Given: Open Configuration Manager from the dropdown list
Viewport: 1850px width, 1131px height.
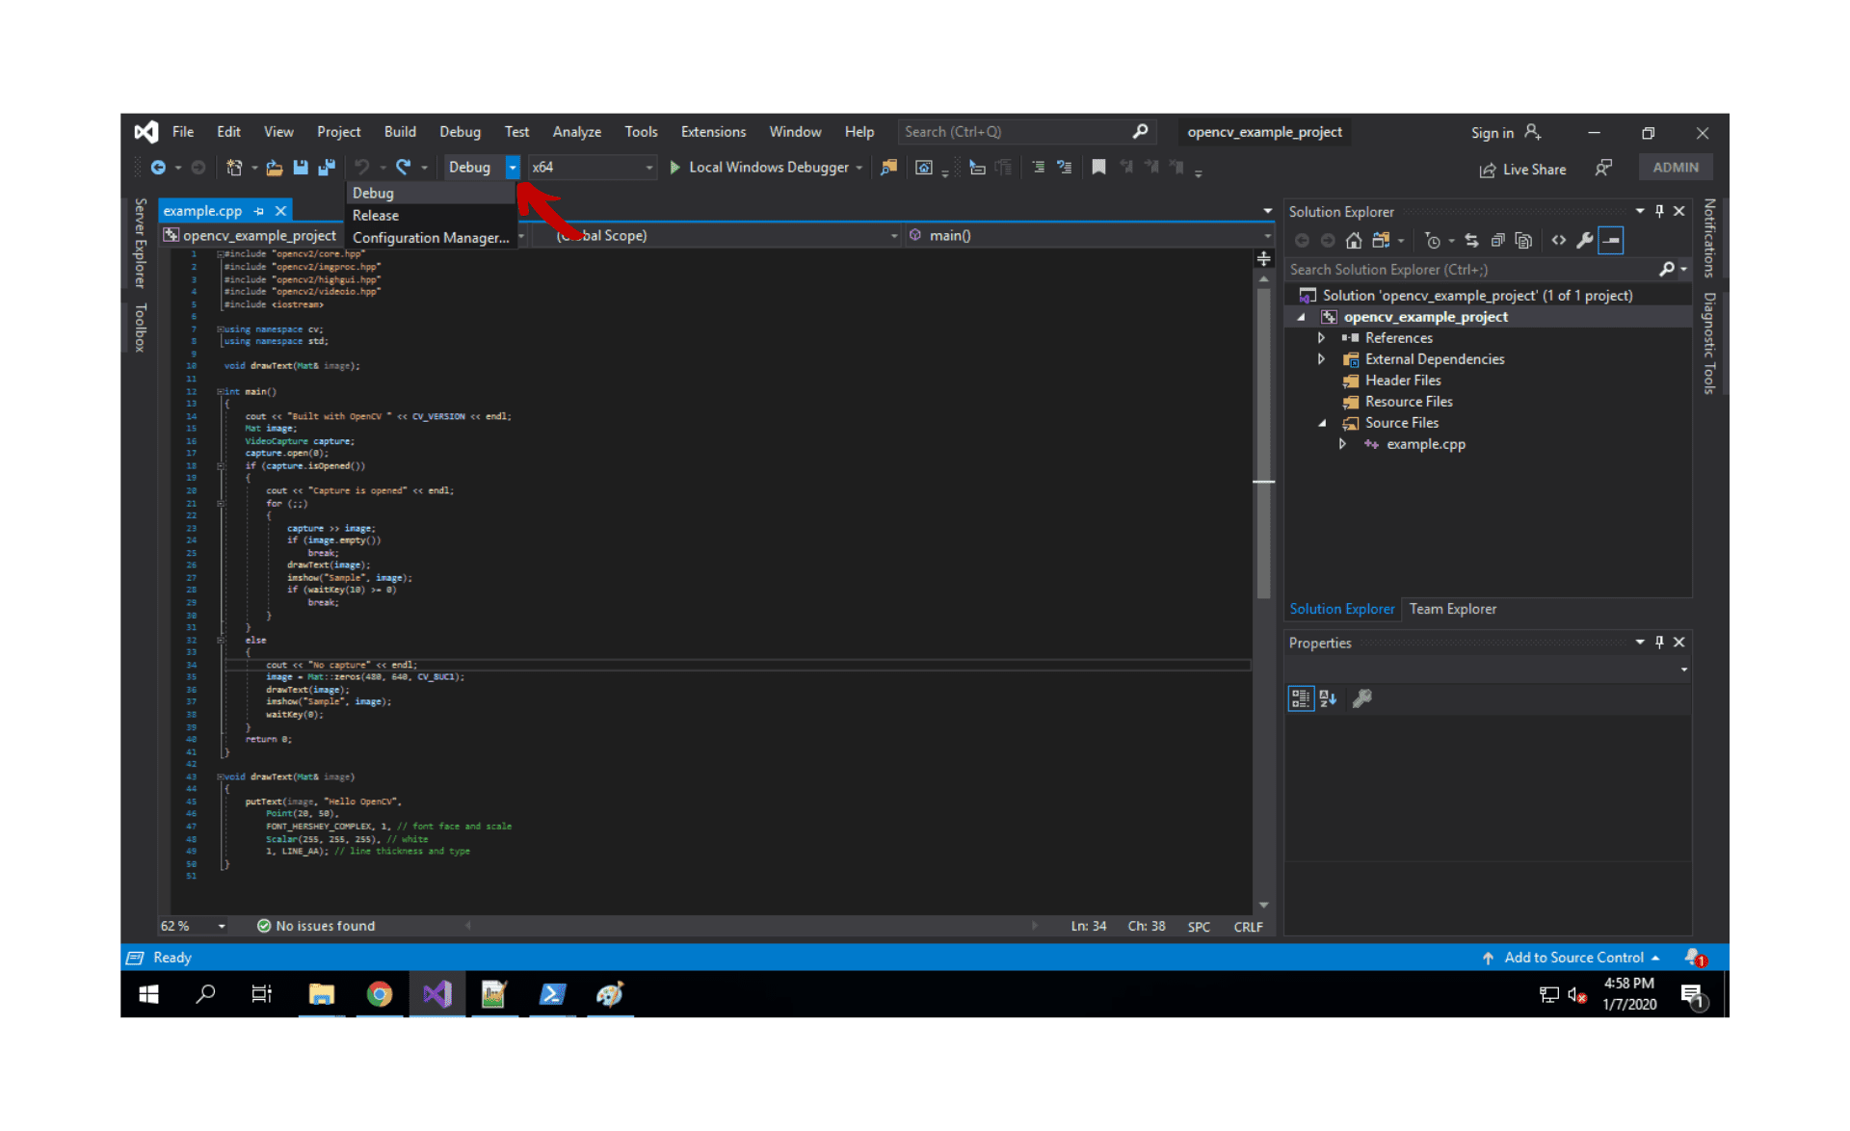Looking at the screenshot, I should click(432, 238).
